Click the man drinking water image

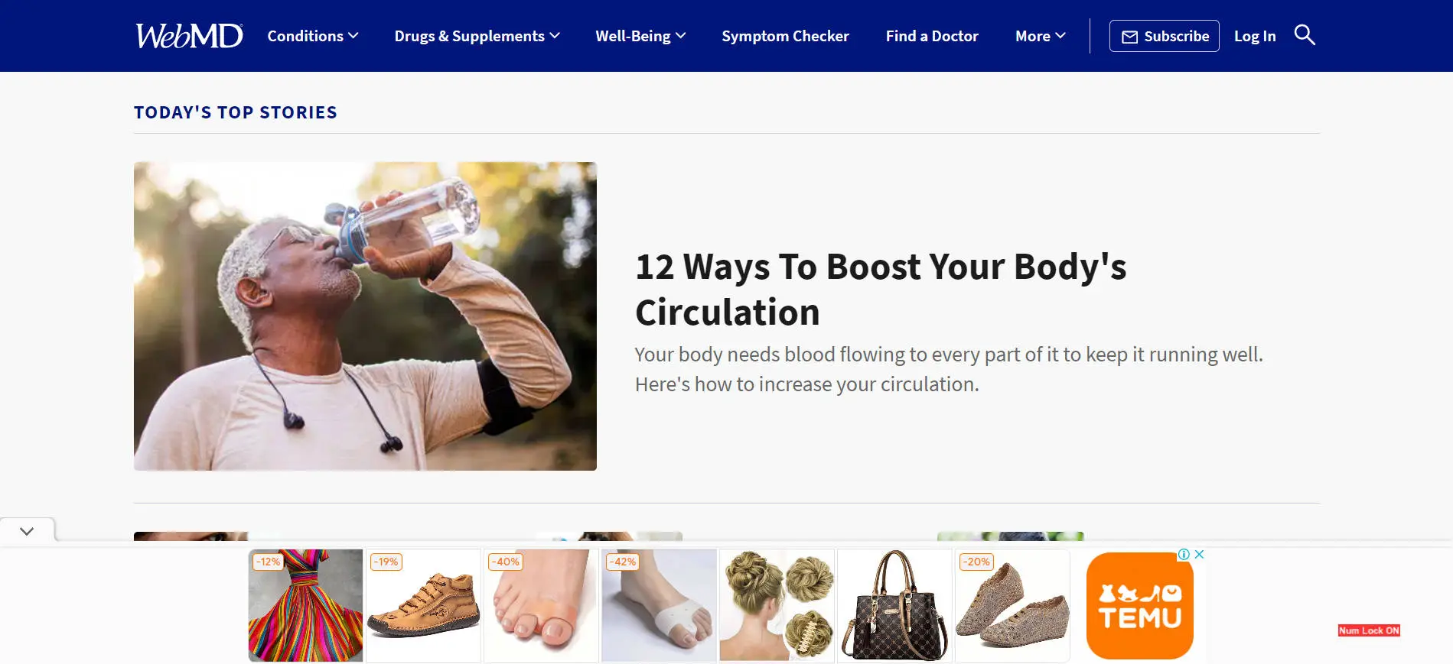coord(365,316)
